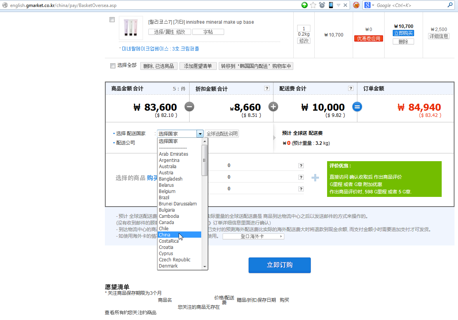Screen dimensions: 458x320
Task: Click the 删除 button for the item
Action: tap(403, 42)
